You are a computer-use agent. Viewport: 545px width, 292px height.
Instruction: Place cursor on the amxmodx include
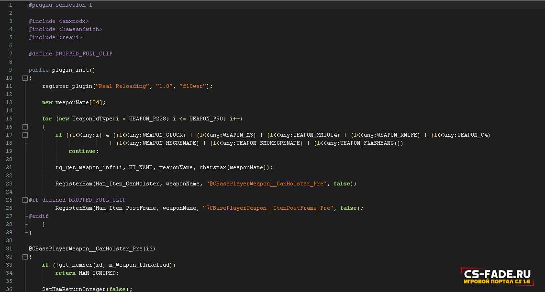(73, 21)
